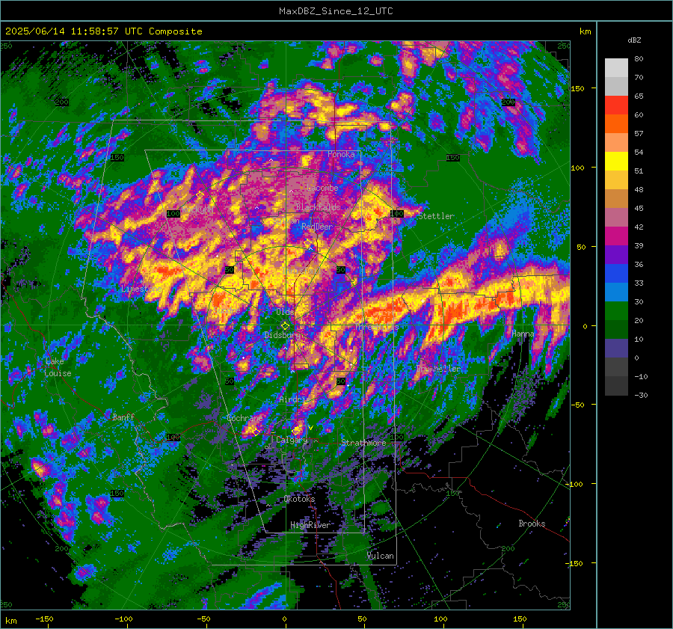Pick the bright yellow 51–54 dBZ swatch
This screenshot has height=629, width=673.
click(616, 162)
